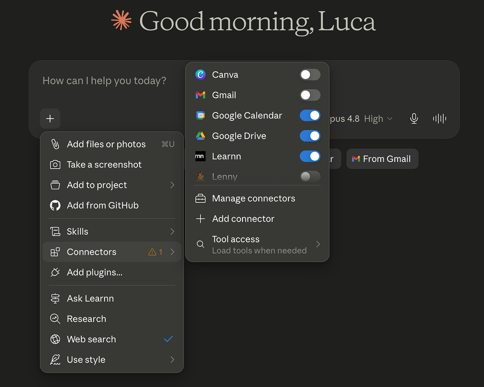Image resolution: width=484 pixels, height=387 pixels.
Task: Click the Canva logo icon
Action: tap(200, 75)
